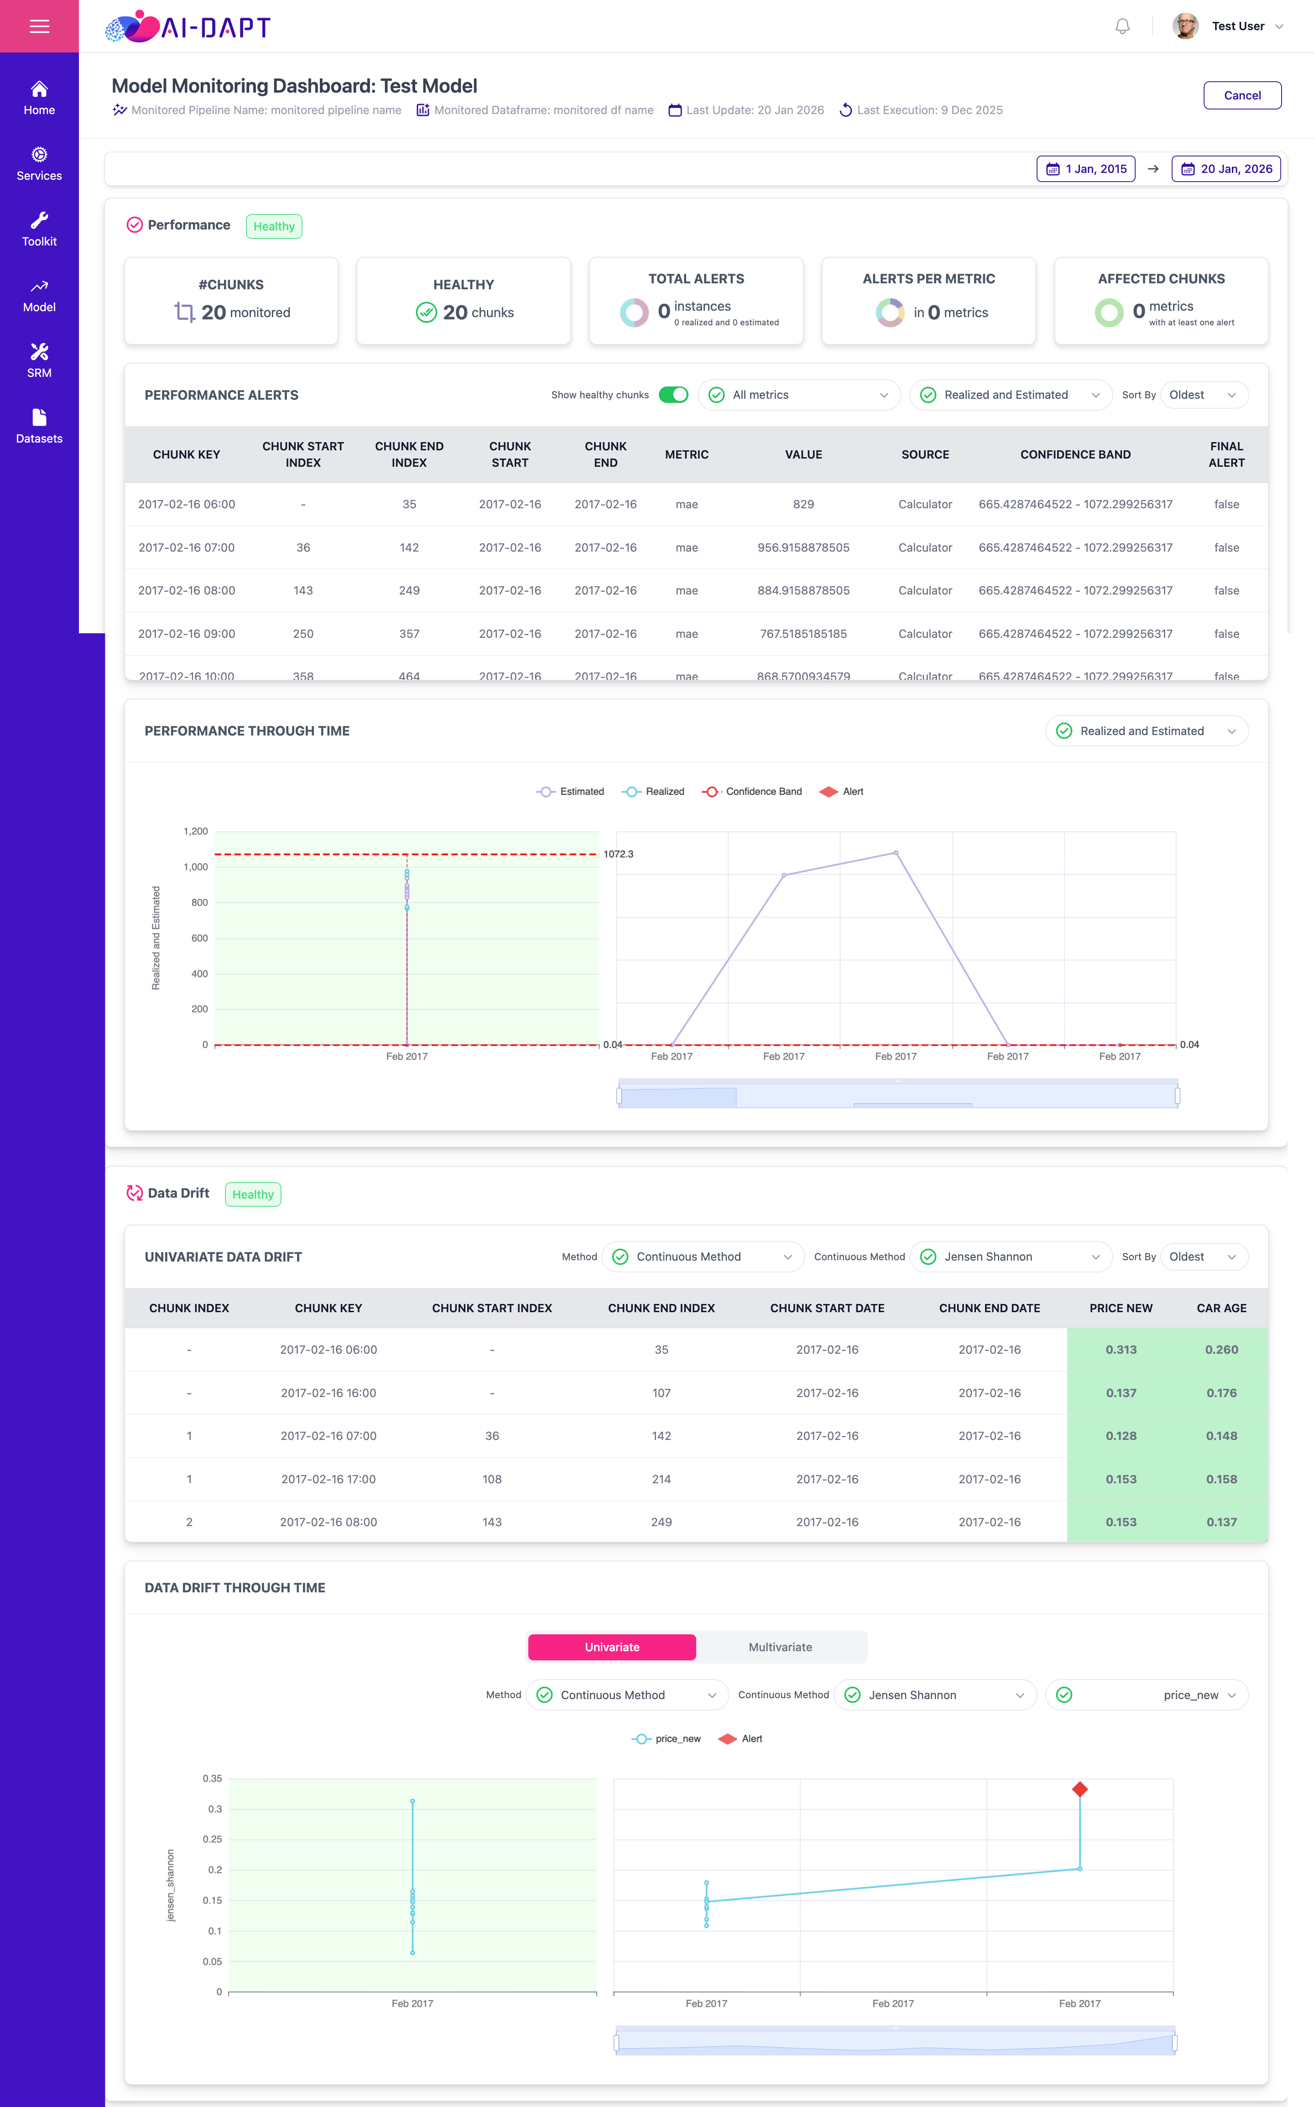Click the PRICE NEW column header
The width and height of the screenshot is (1314, 2107).
[x=1120, y=1308]
